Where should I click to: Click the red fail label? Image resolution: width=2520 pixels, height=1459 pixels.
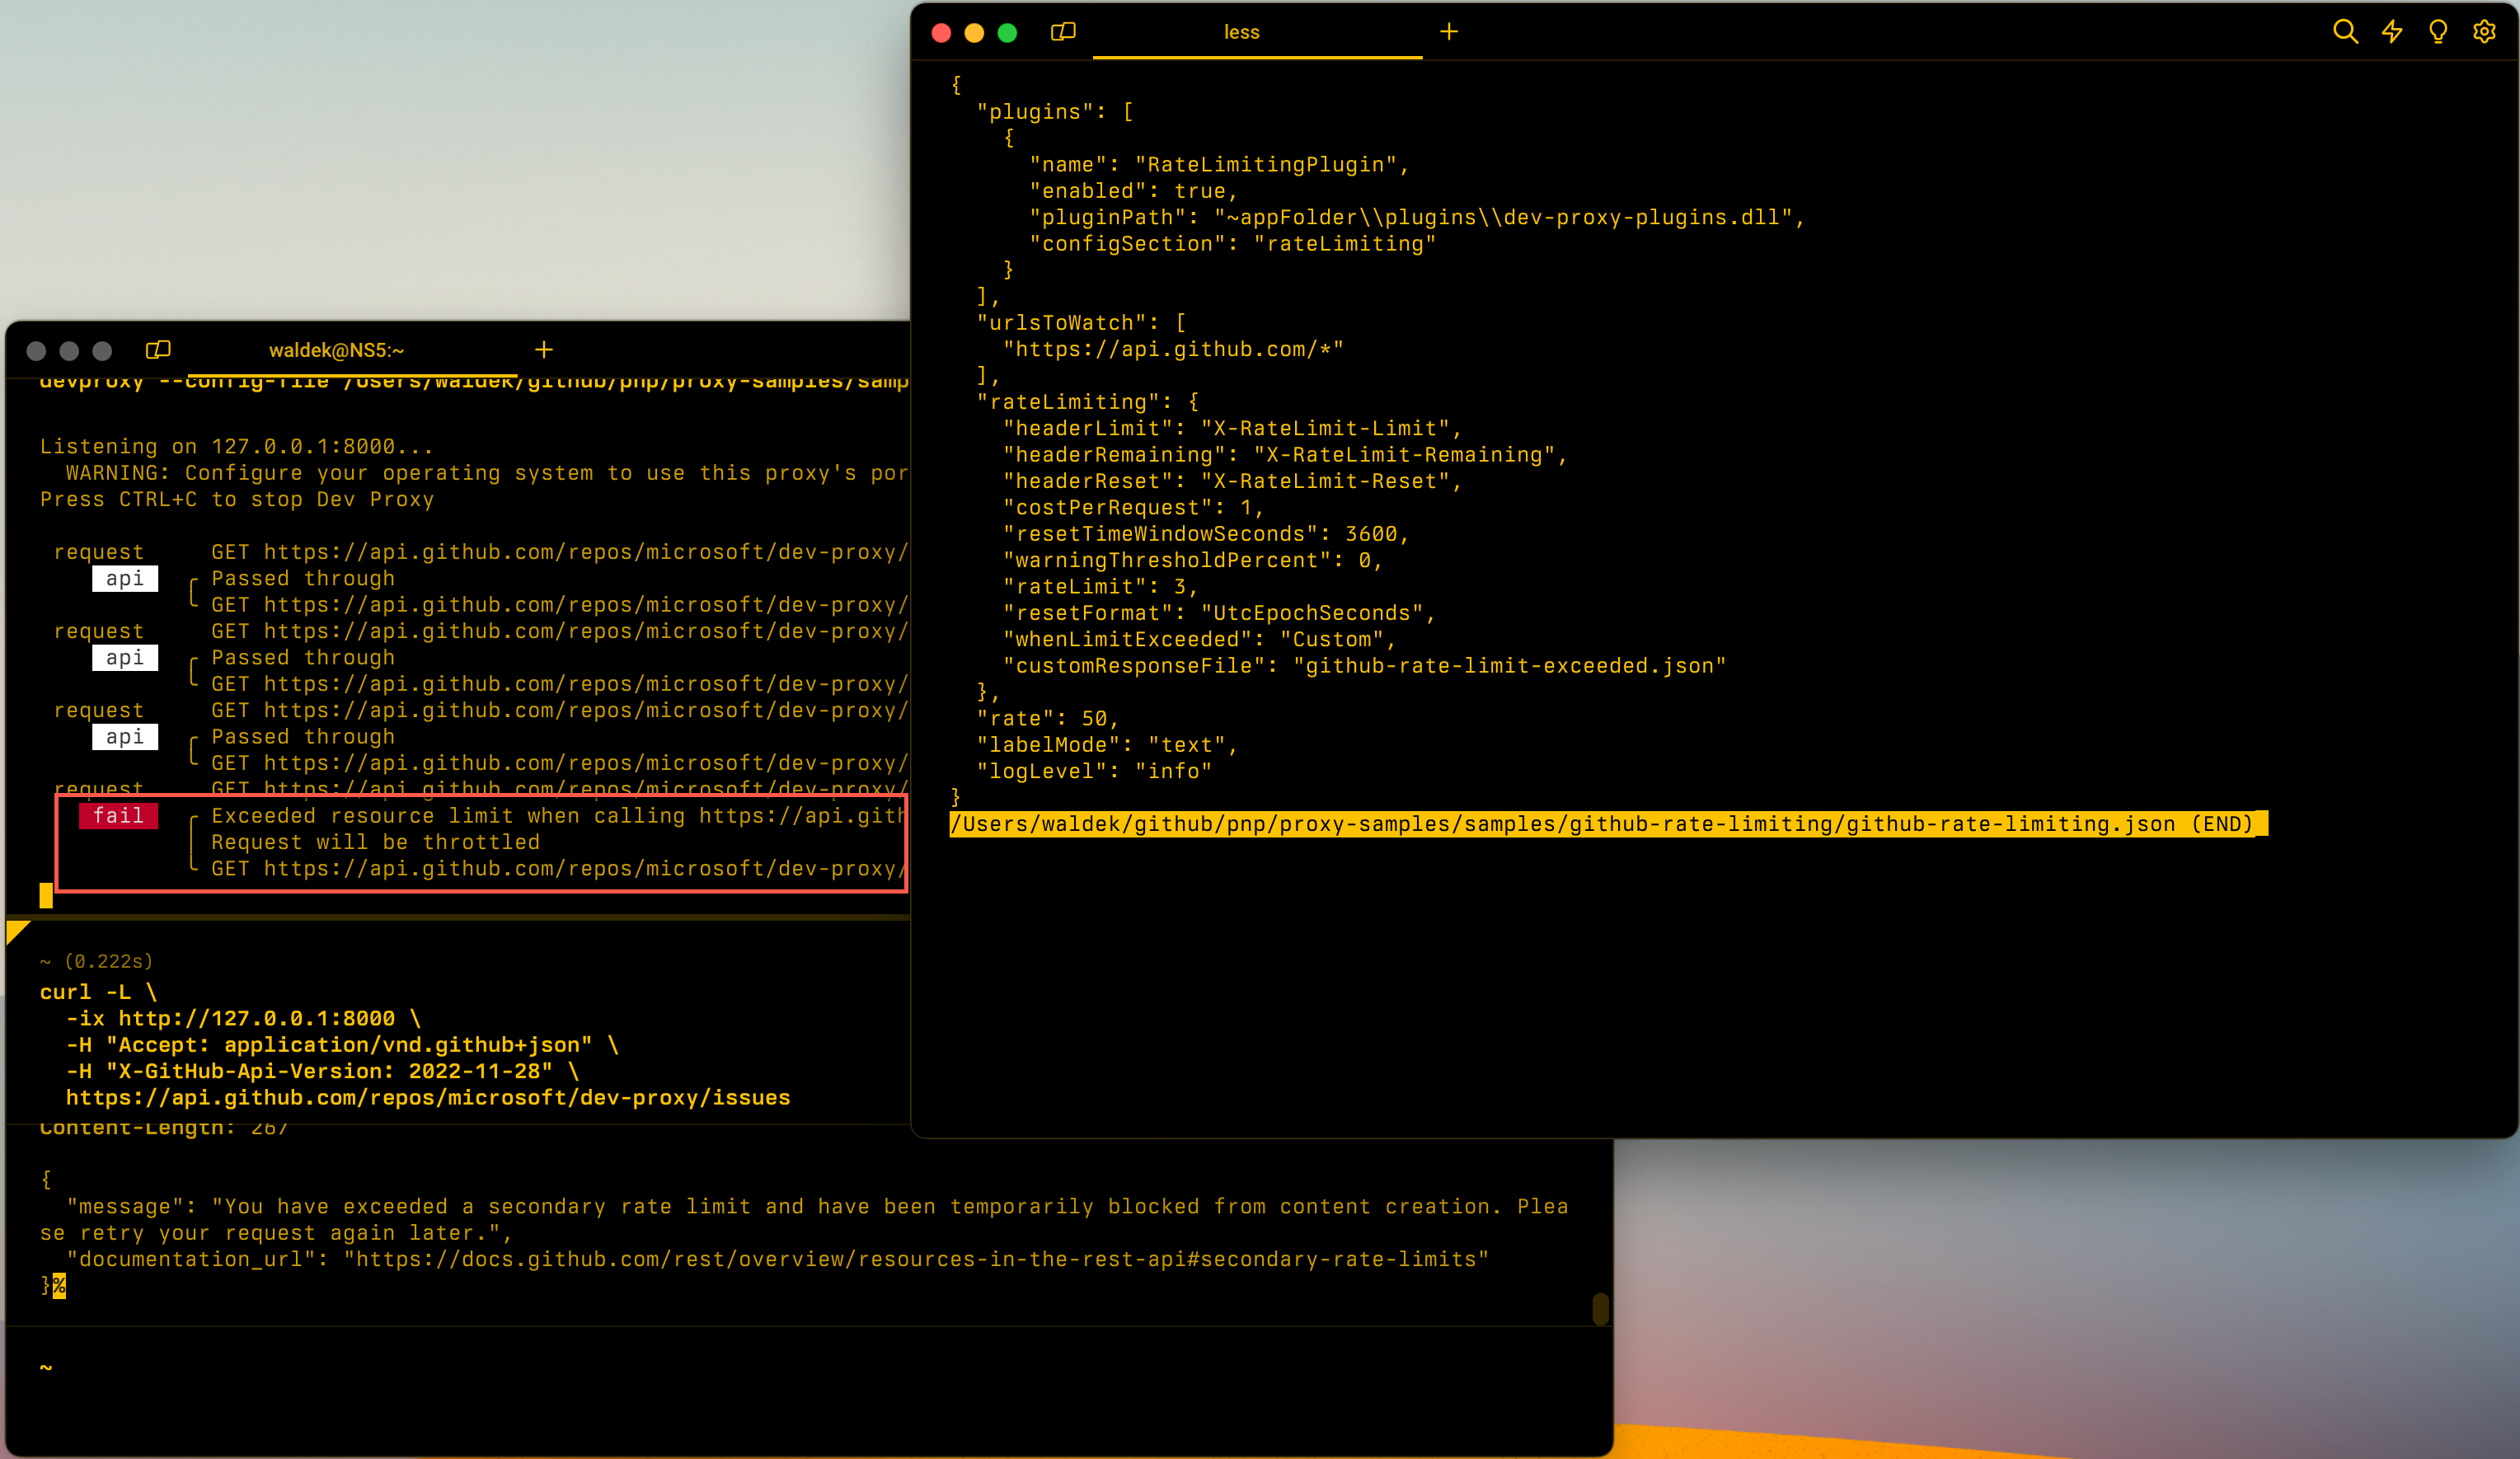click(118, 816)
